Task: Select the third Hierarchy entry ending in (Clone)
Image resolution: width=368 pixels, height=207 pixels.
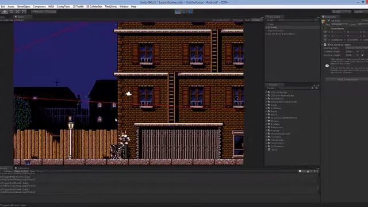Action: point(276,30)
